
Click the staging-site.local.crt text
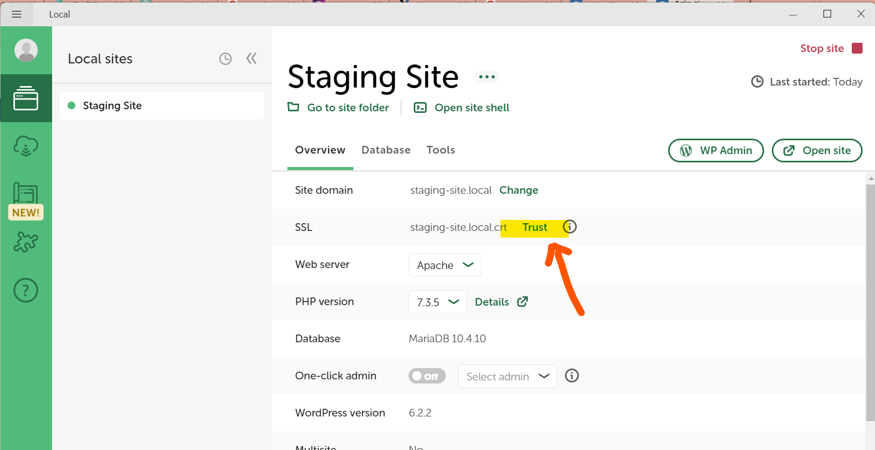coord(459,227)
